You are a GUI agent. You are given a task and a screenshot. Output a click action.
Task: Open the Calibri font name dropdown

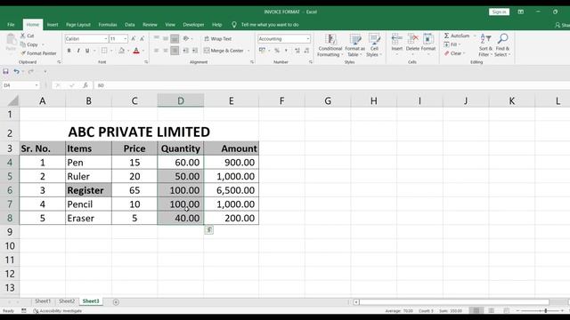coord(106,38)
